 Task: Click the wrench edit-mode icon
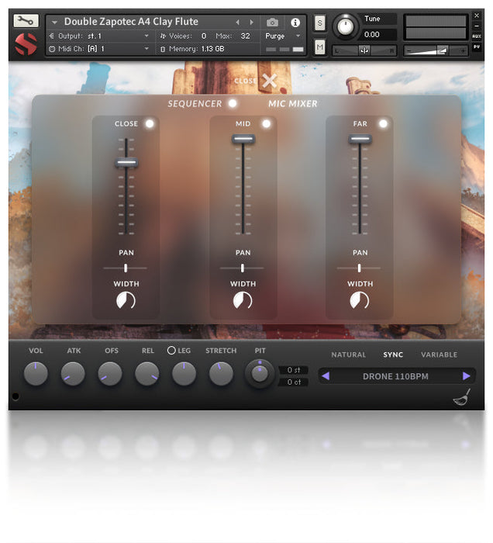(26, 21)
